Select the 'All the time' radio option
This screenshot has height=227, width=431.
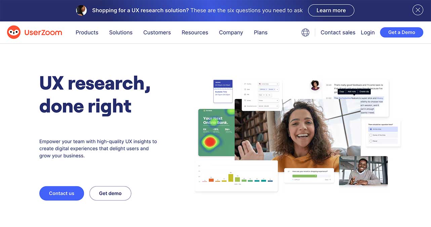click(x=370, y=129)
